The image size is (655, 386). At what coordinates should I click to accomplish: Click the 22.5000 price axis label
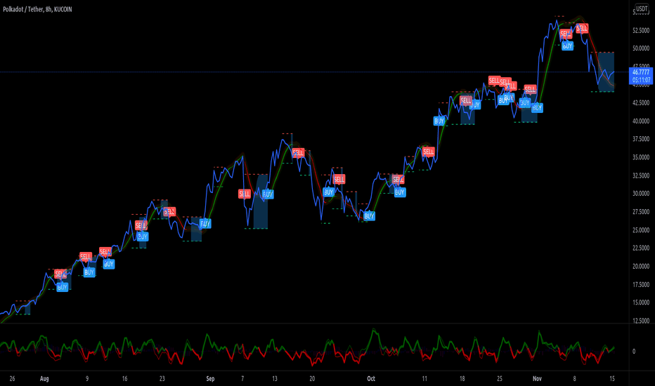641,248
